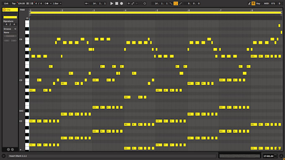Click the clip overview strip in status bar
Viewport: 285px width, 160px height.
point(240,156)
